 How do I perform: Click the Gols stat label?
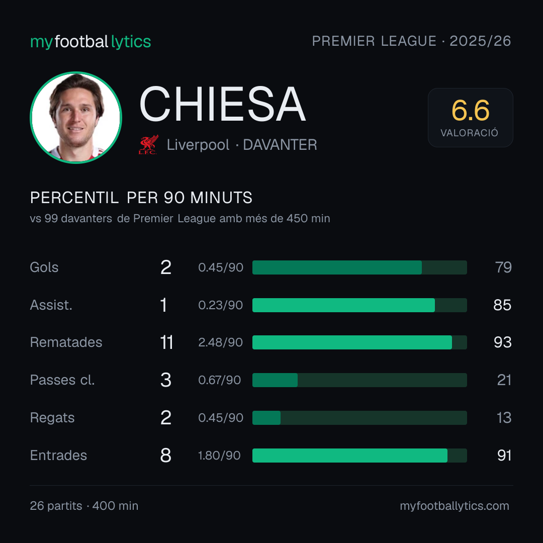44,267
